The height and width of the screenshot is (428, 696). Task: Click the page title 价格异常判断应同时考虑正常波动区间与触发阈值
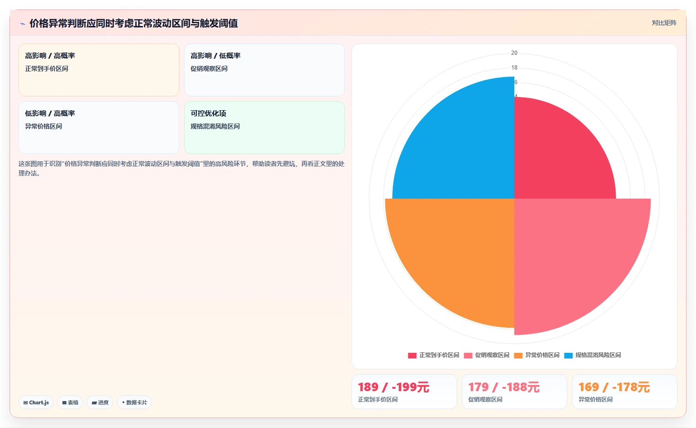[x=133, y=23]
